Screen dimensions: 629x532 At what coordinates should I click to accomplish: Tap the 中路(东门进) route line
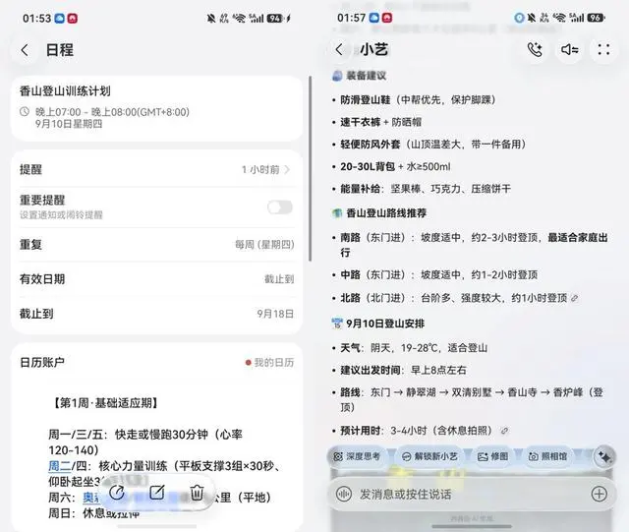pyautogui.click(x=439, y=275)
